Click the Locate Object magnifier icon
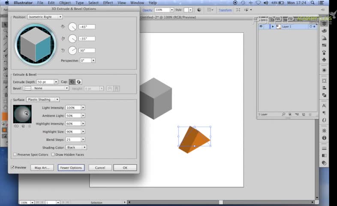337x206 pixels. (283, 115)
